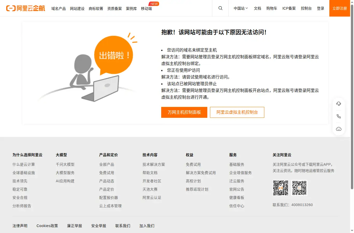354x233 pixels.
Task: Open the 资质备案 menu
Action: (x=115, y=9)
